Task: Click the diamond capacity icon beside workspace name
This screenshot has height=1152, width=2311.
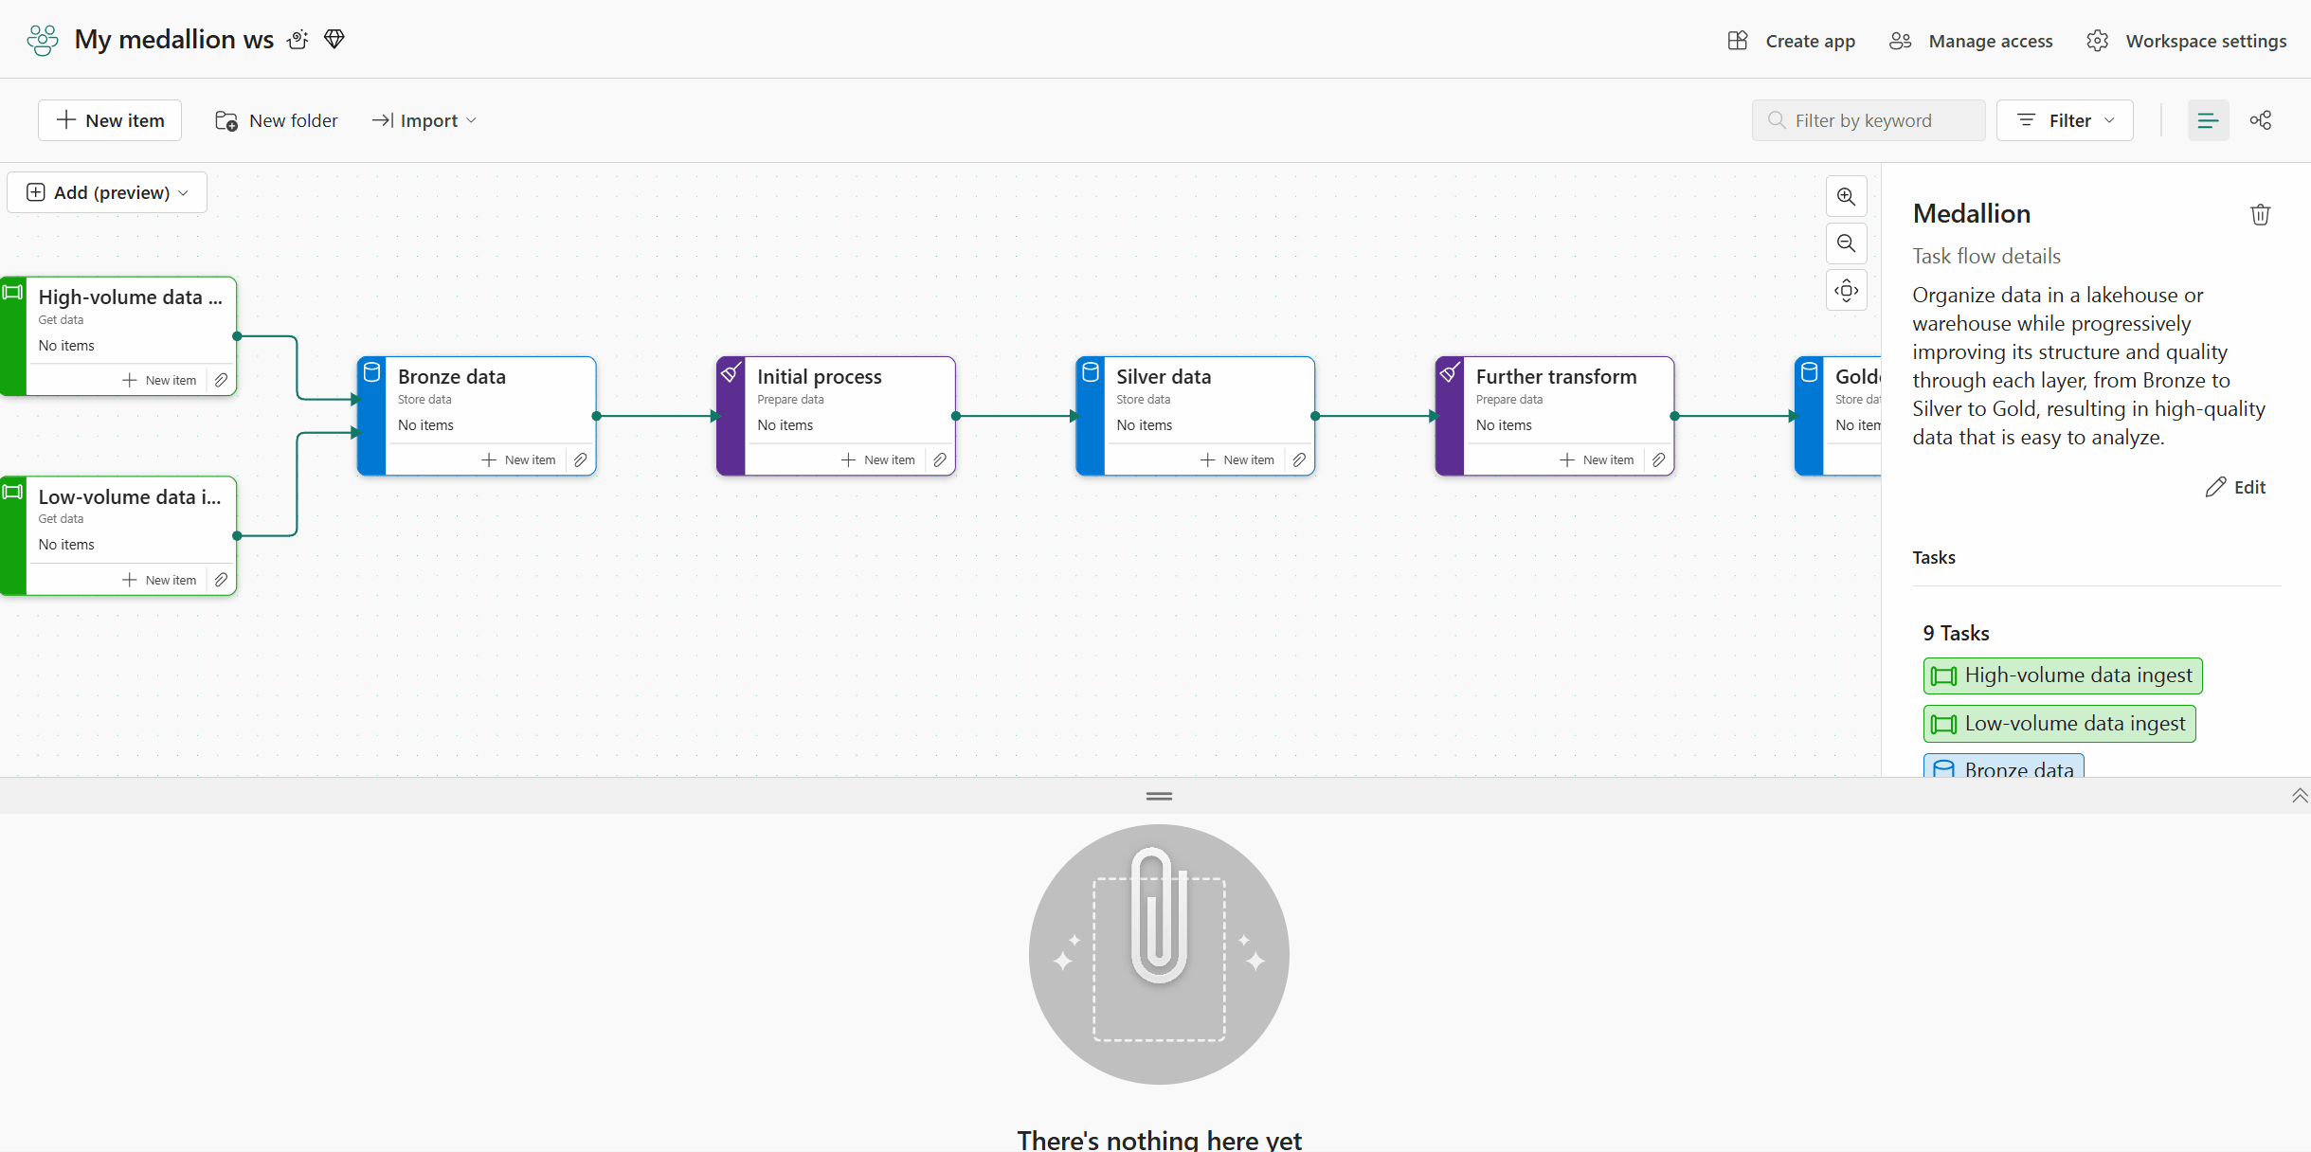Action: (x=334, y=39)
